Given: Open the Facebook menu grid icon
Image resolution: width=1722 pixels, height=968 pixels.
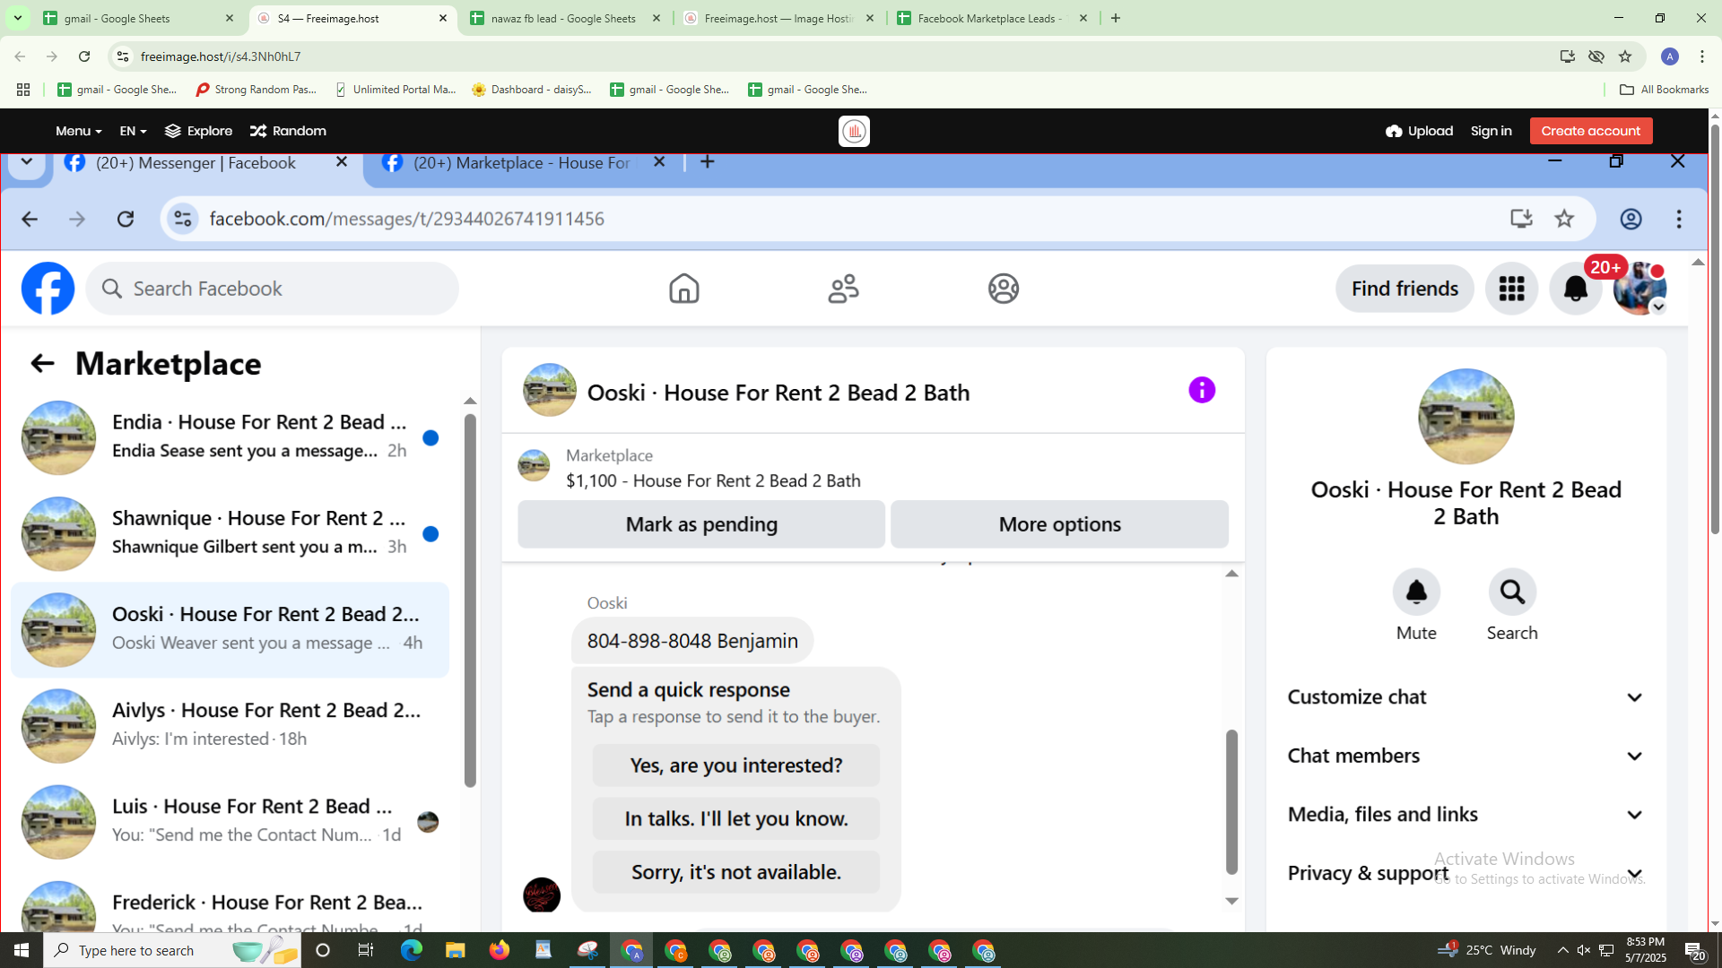Looking at the screenshot, I should 1511,289.
